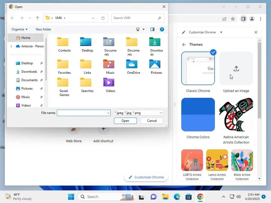This screenshot has width=271, height=203.
Task: Expand Antonia - Personal OneDrive node
Action: click(11, 46)
